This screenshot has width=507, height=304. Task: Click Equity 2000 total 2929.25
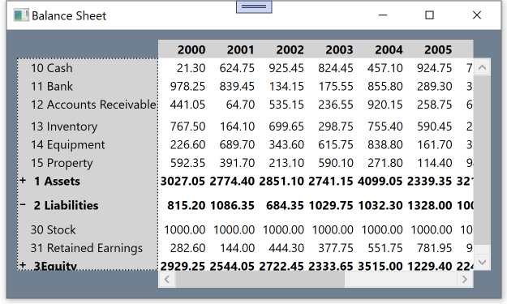[x=183, y=266]
